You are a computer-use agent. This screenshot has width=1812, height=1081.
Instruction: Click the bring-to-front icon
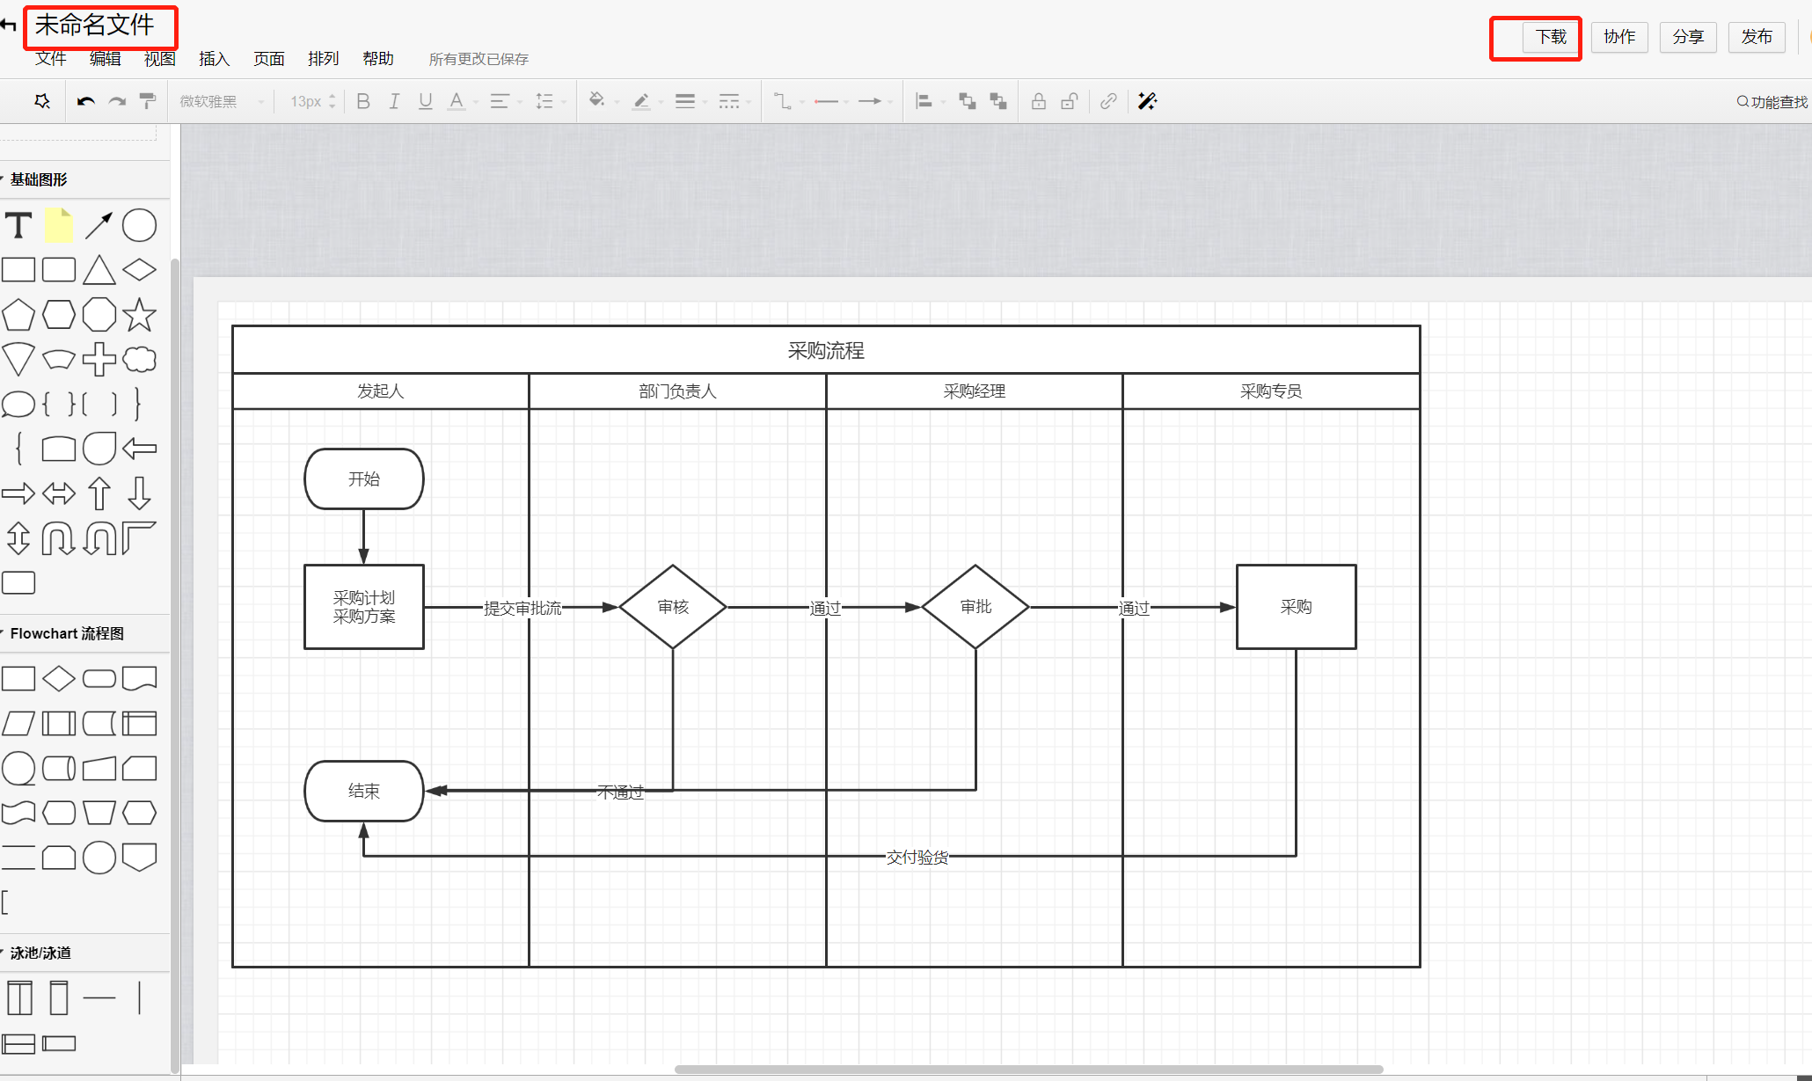(x=968, y=101)
